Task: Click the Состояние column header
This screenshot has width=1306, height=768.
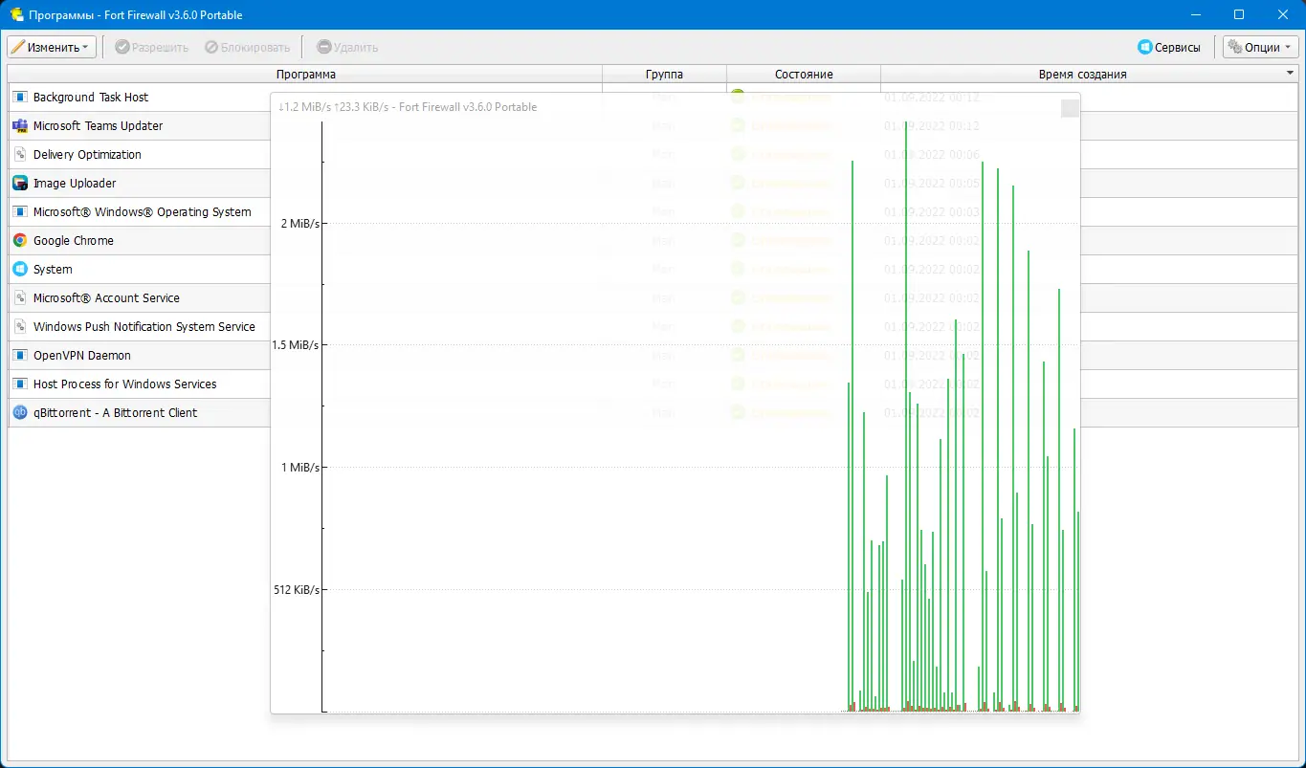Action: (x=804, y=74)
